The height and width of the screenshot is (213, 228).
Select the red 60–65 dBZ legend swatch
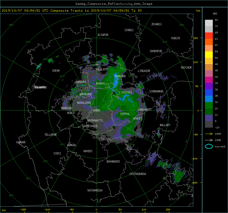[209, 36]
